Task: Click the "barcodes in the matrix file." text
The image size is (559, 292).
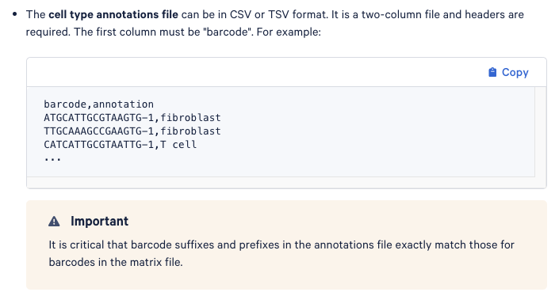Action: click(x=116, y=263)
